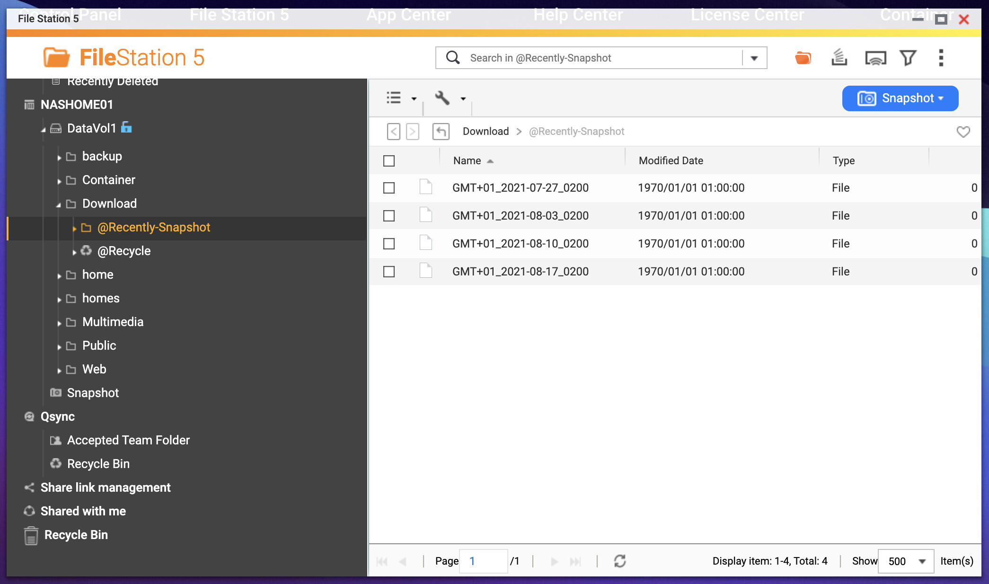The image size is (989, 584).
Task: Click the file icon of GMT+01_2021-08-03_0200
Action: [x=426, y=215]
